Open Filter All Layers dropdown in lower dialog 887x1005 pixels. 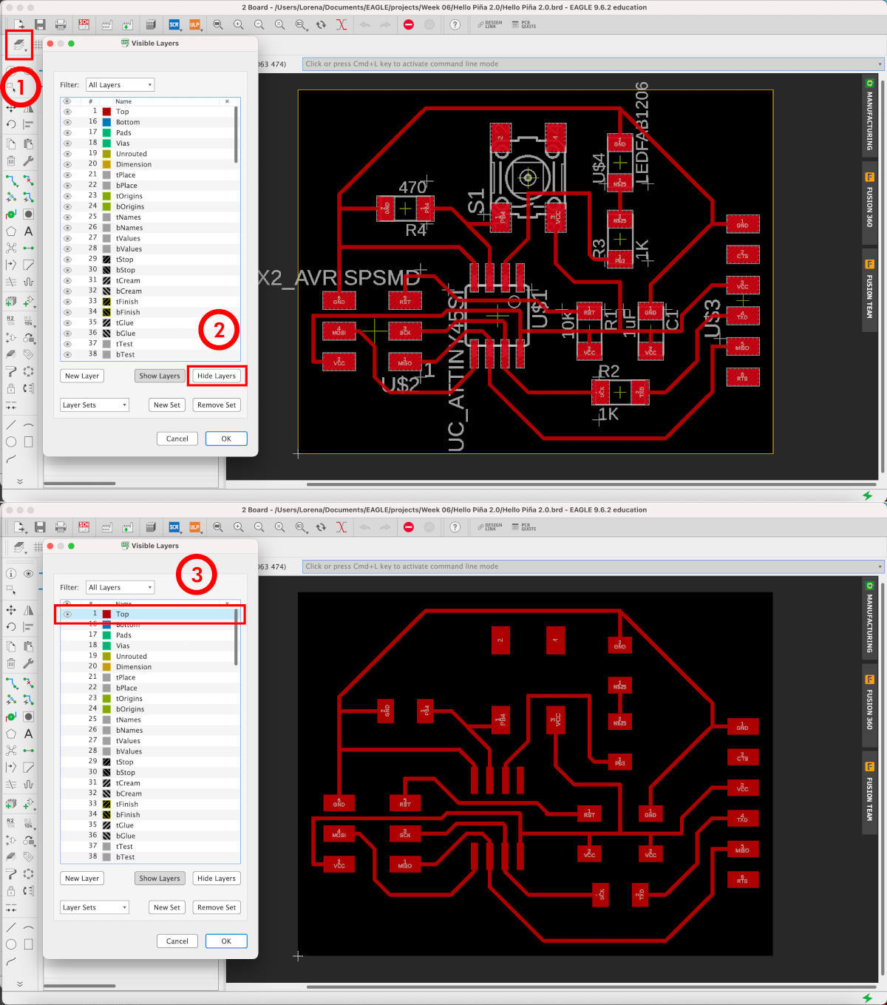(120, 587)
